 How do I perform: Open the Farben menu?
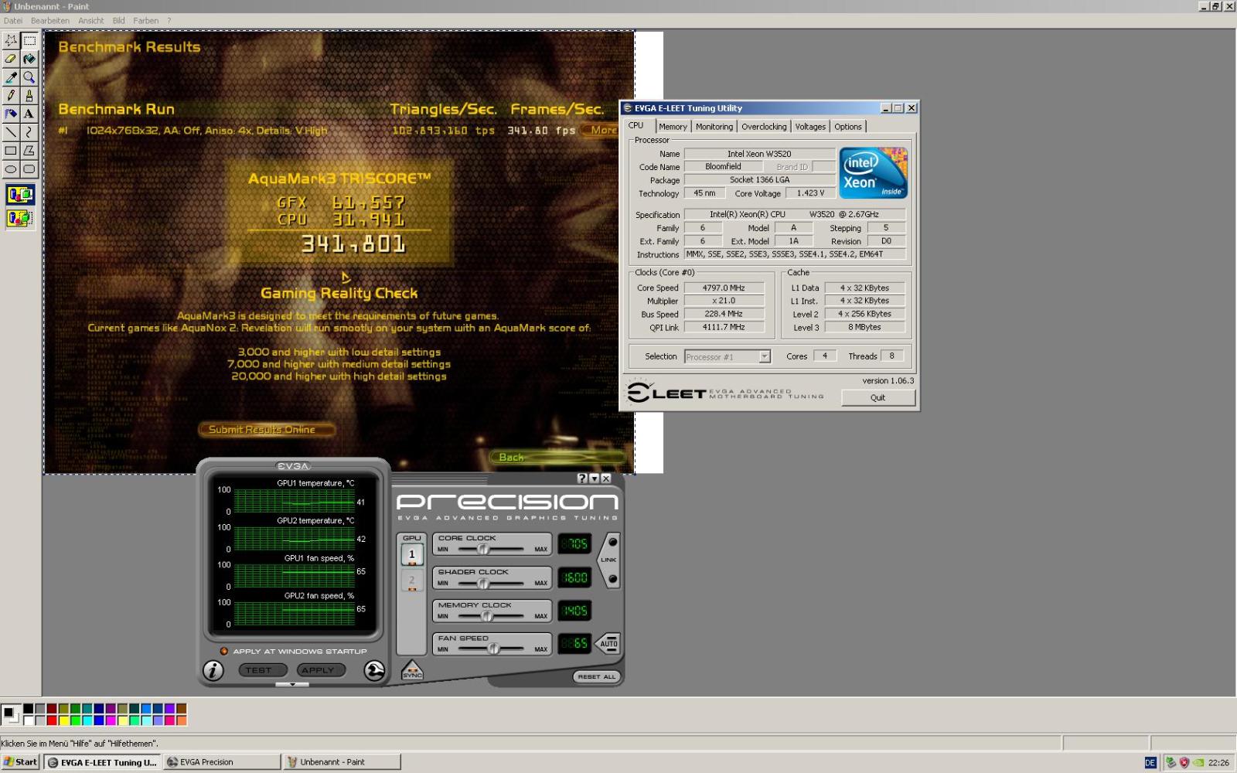[x=145, y=21]
